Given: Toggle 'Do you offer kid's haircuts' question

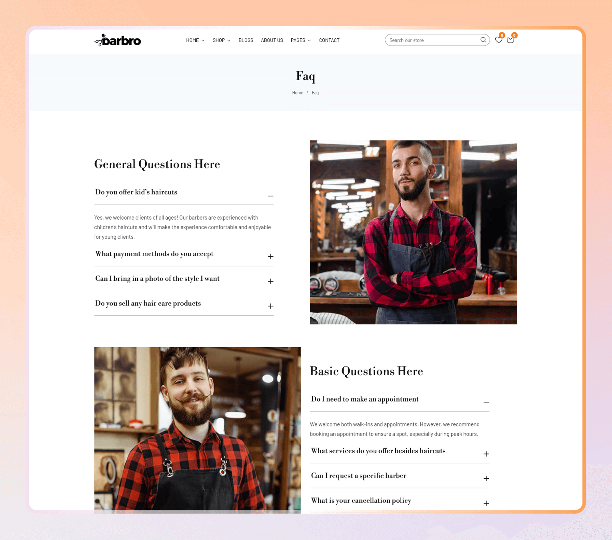Looking at the screenshot, I should click(x=184, y=192).
